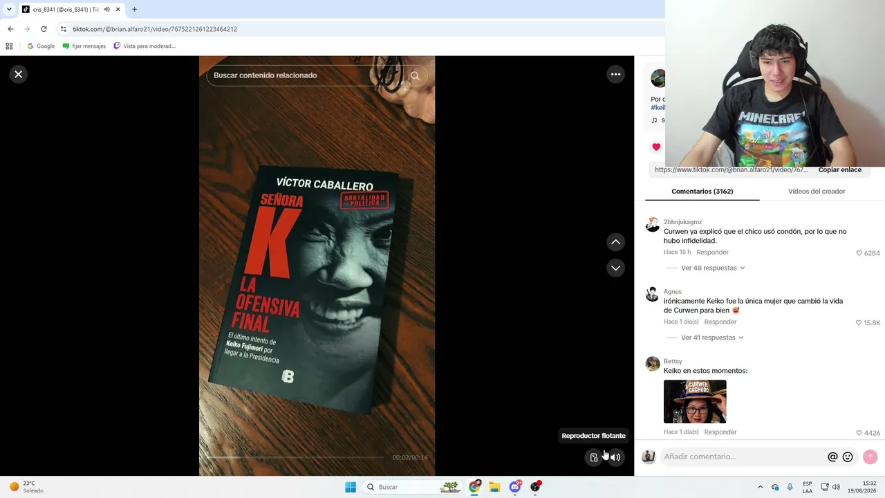Open File Explorer from the taskbar
The image size is (885, 498).
[x=494, y=487]
